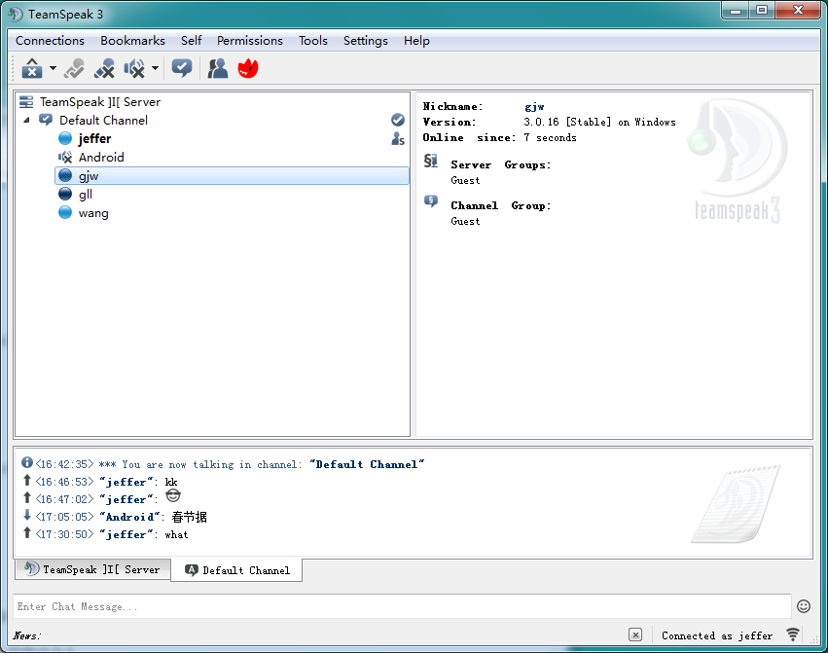The width and height of the screenshot is (828, 653).
Task: Open the Self menu
Action: click(x=191, y=41)
